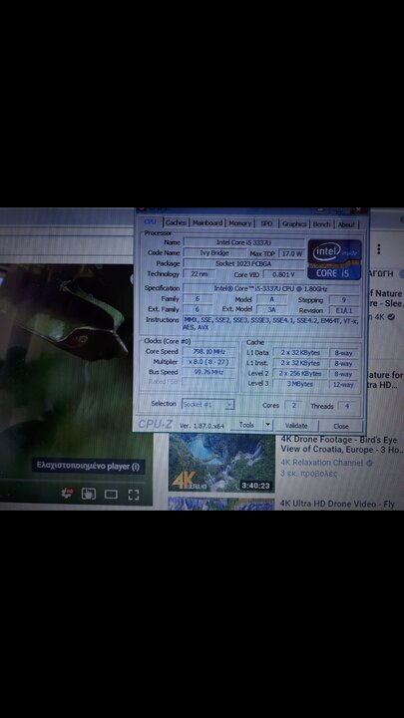Select the Memory tab

click(x=240, y=223)
